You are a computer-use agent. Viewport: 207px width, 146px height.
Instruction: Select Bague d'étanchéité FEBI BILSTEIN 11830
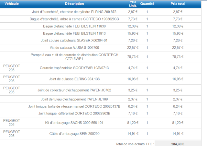74,26
